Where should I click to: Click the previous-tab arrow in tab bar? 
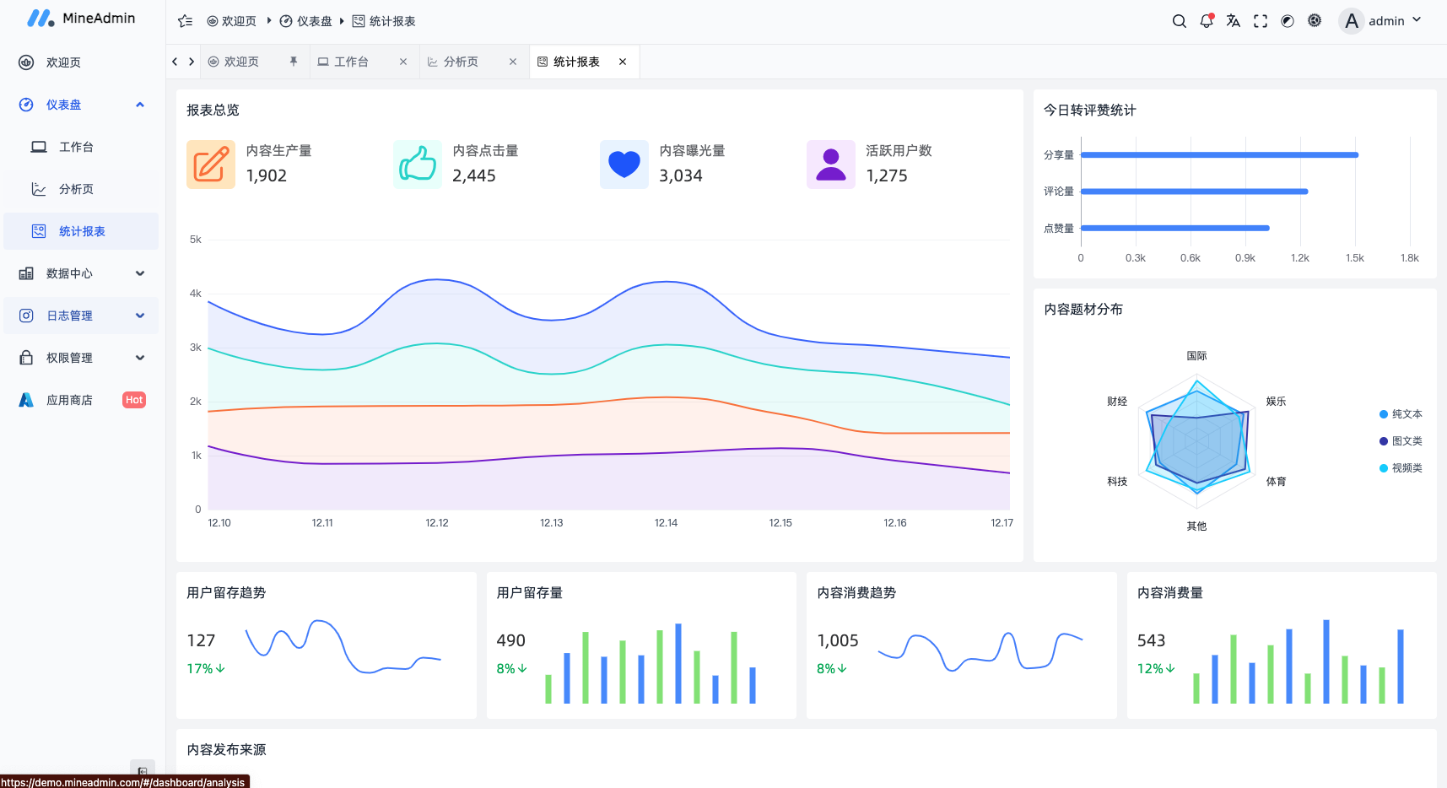pos(173,61)
